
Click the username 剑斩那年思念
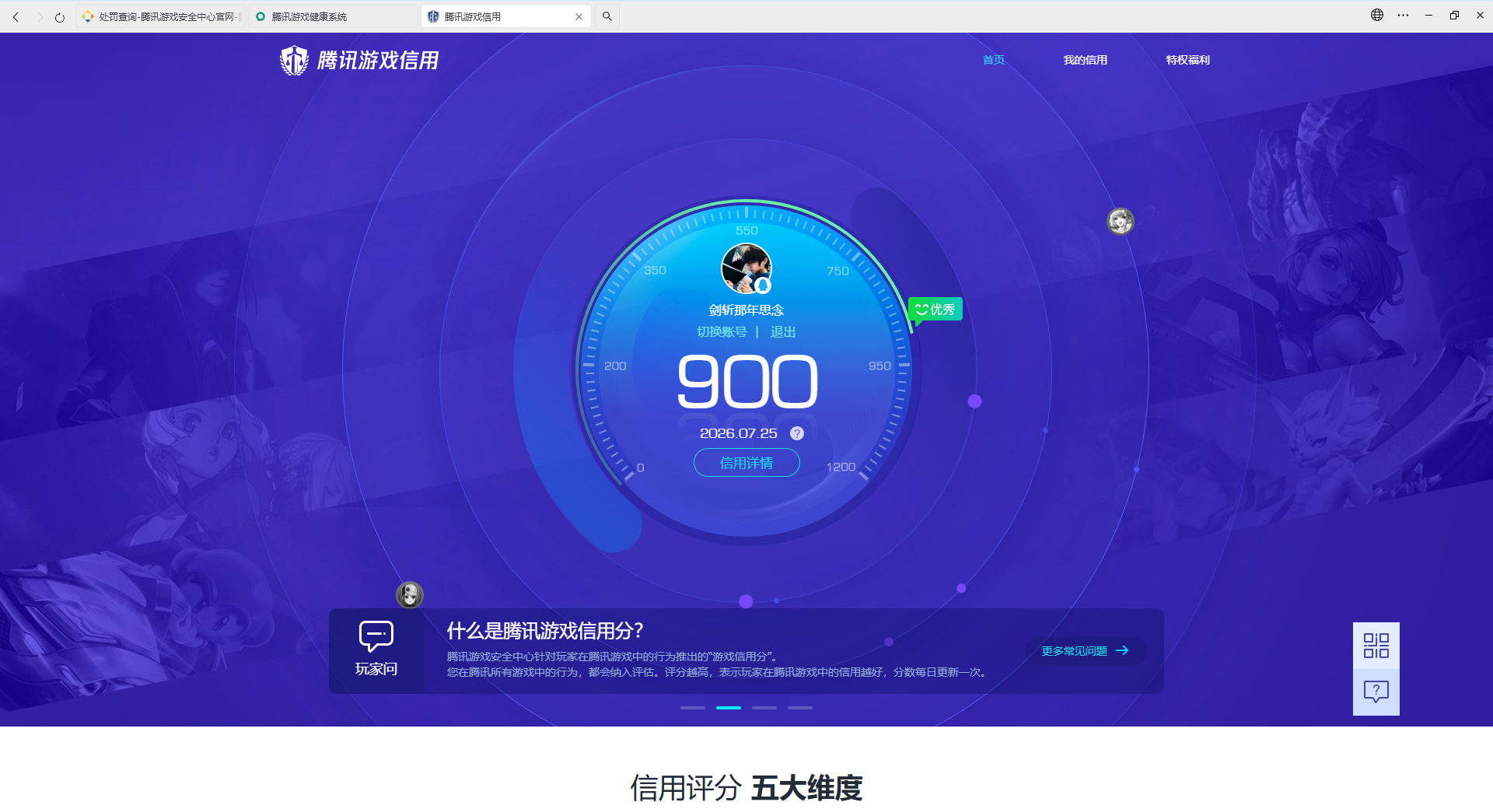[746, 310]
